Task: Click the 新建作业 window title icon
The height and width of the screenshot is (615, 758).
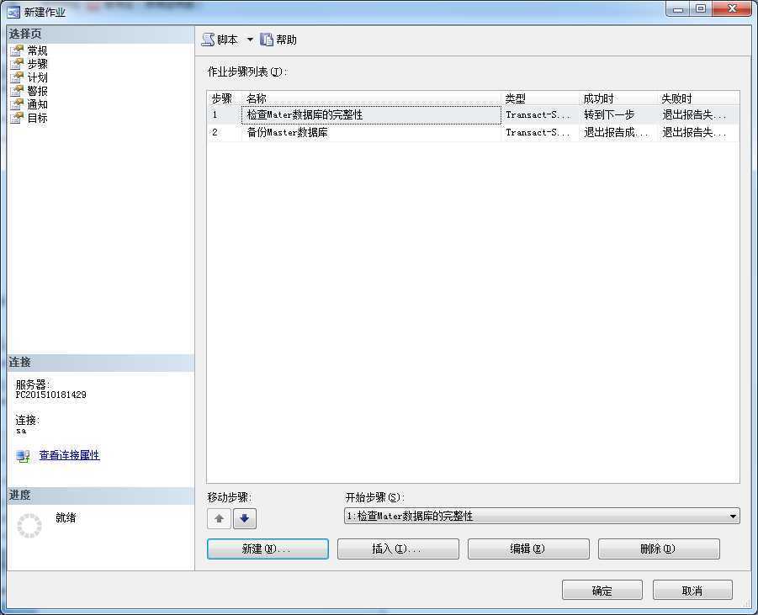Action: tap(13, 12)
